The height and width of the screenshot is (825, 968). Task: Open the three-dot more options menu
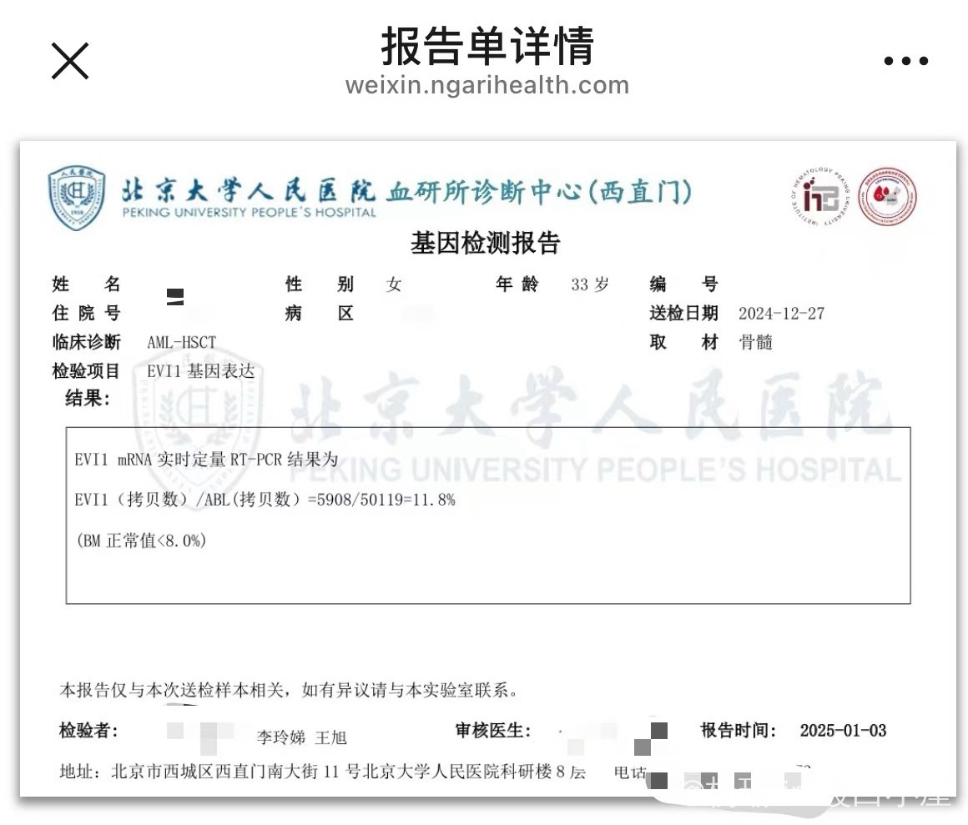[905, 60]
